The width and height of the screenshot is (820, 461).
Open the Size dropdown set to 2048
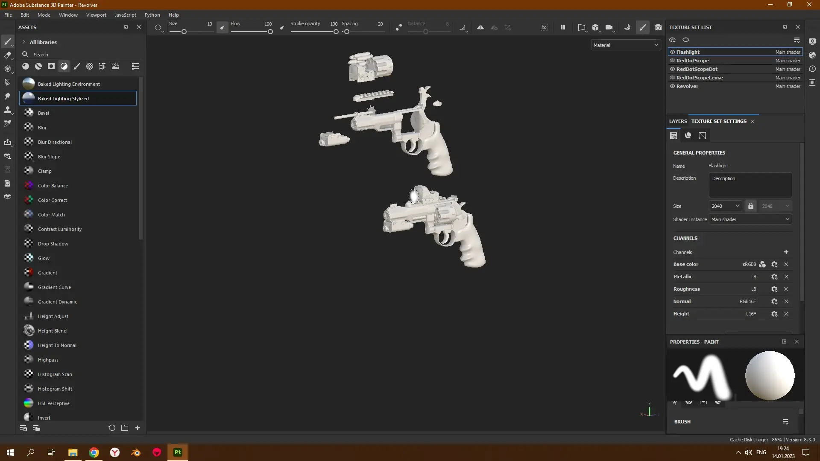click(725, 206)
